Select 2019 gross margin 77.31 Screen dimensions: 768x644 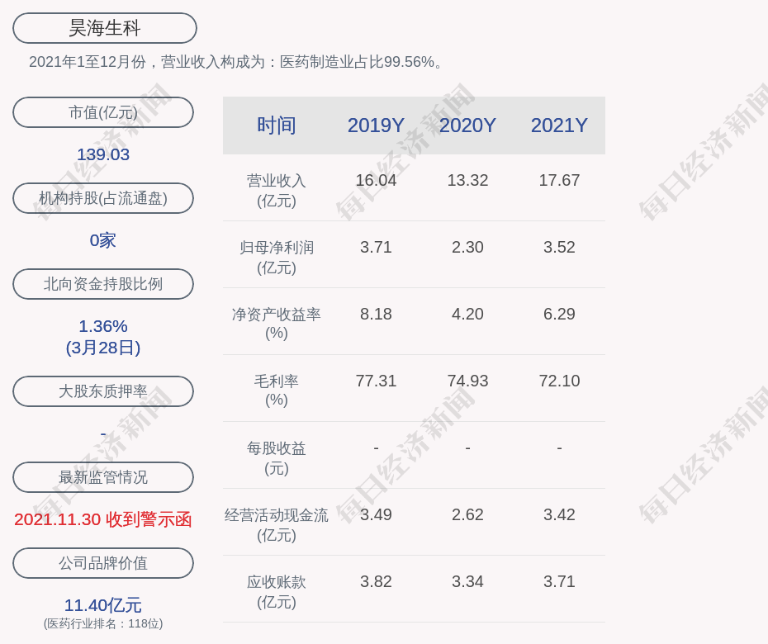tap(376, 381)
